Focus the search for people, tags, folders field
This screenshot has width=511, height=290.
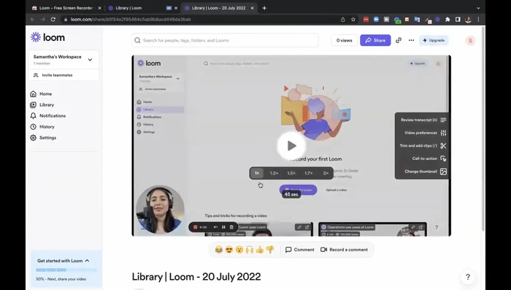(x=225, y=40)
